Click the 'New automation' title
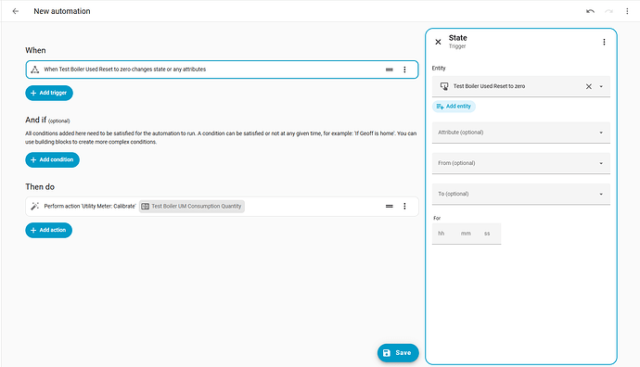Image resolution: width=640 pixels, height=367 pixels. 62,11
